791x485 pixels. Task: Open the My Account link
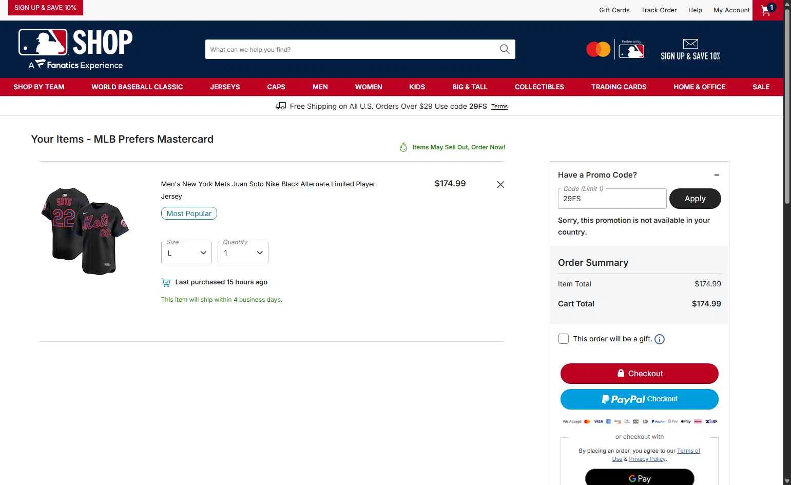[731, 10]
